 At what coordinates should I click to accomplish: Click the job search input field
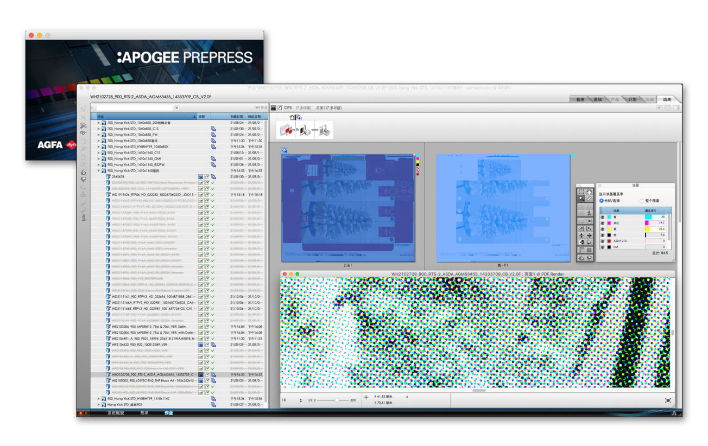click(135, 108)
